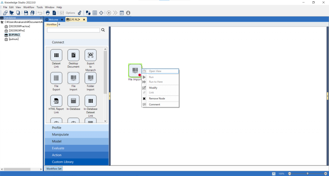Select the In-Database node icon
Screen dimensions: 329x176
tap(74, 101)
